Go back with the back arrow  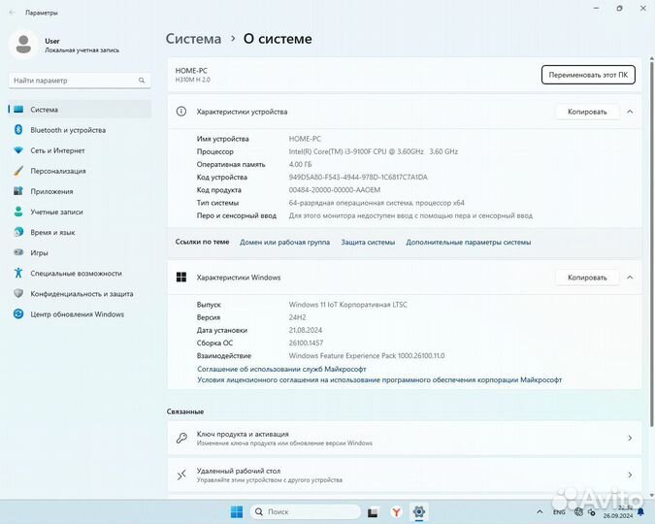pyautogui.click(x=12, y=13)
